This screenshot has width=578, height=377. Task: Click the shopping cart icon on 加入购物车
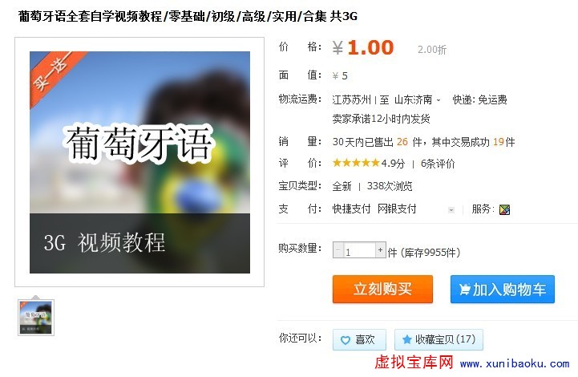(464, 290)
